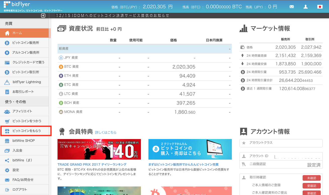Click the アカウント情報 portrait icon

point(243,131)
